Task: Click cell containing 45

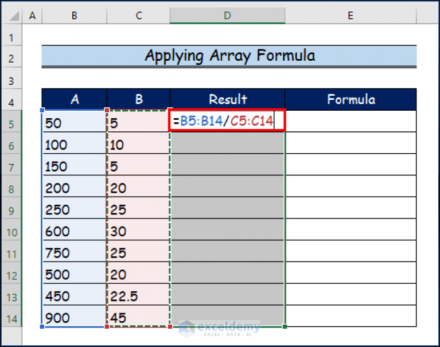Action: coord(139,316)
